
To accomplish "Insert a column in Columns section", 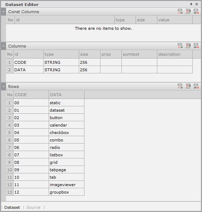I will pos(188,46).
